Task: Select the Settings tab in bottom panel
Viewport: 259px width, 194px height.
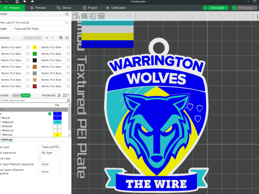Action: tap(7, 140)
